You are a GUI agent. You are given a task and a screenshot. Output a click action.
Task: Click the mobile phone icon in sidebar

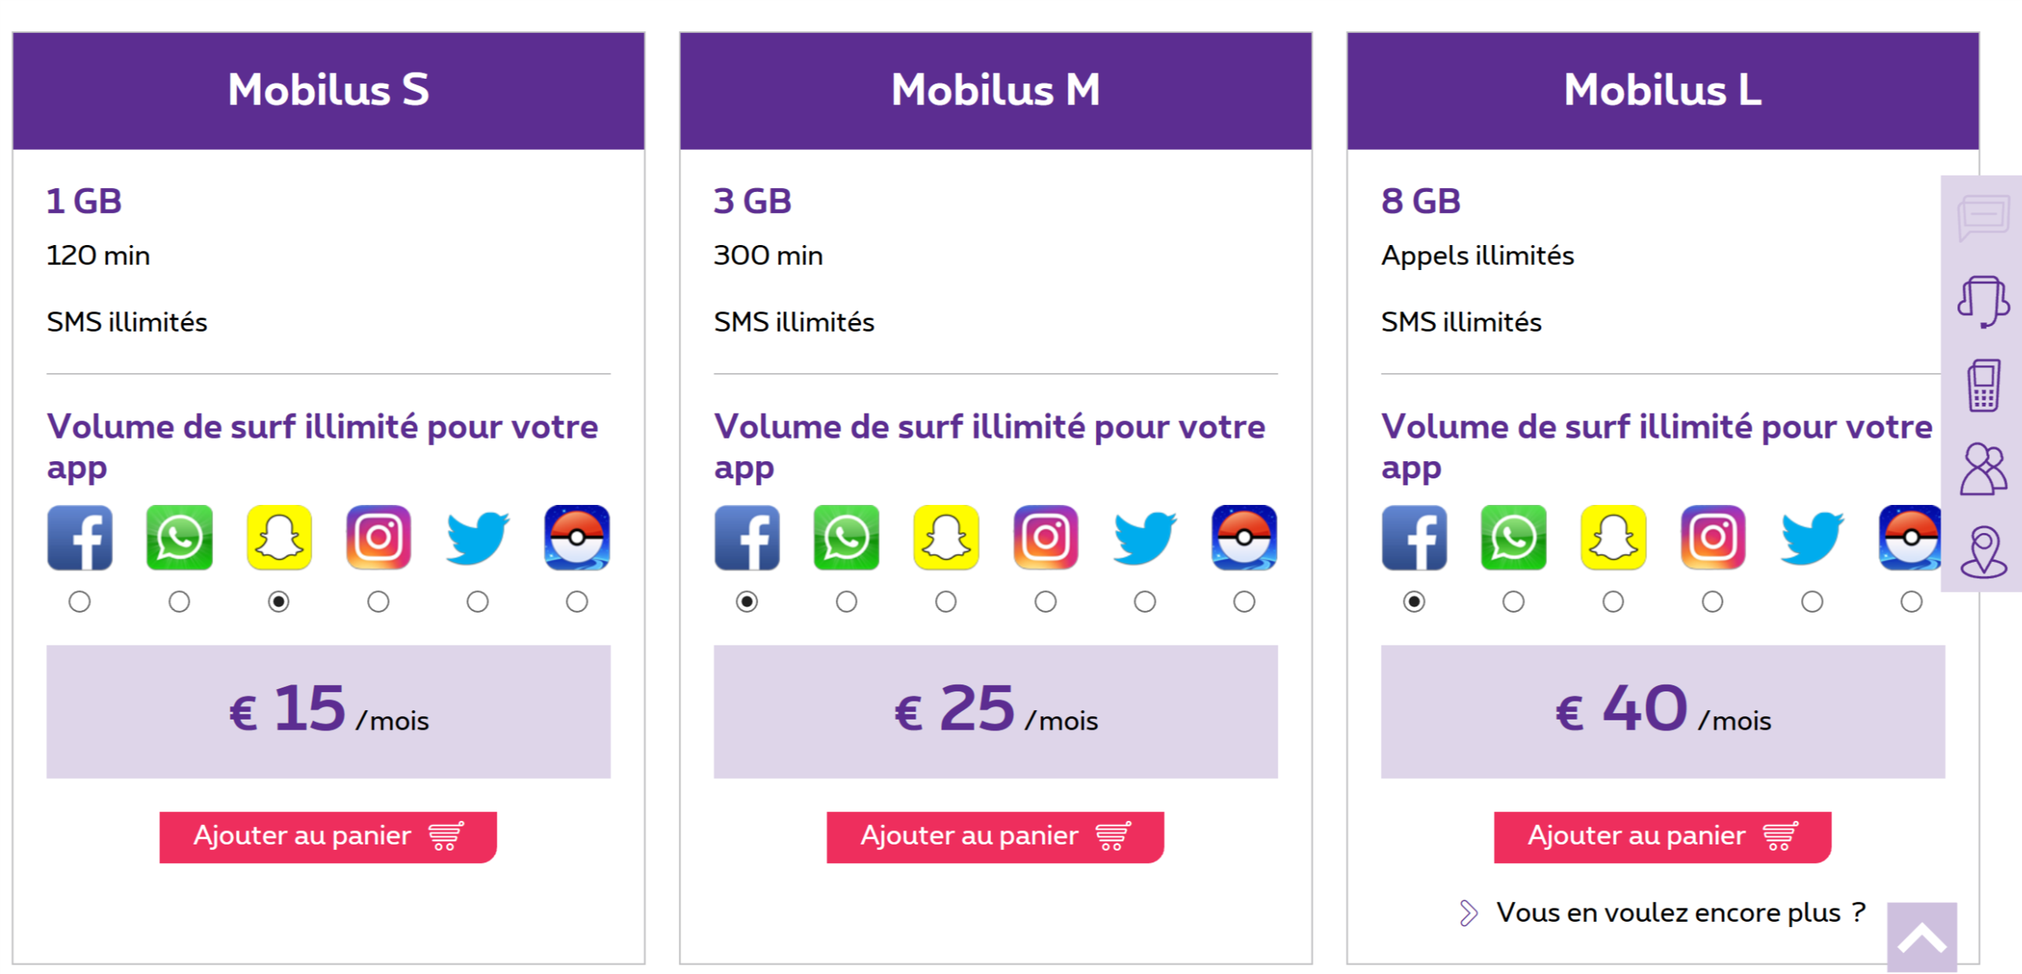(1983, 385)
